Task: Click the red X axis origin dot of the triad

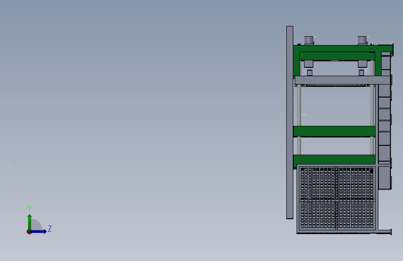Action: point(29,232)
